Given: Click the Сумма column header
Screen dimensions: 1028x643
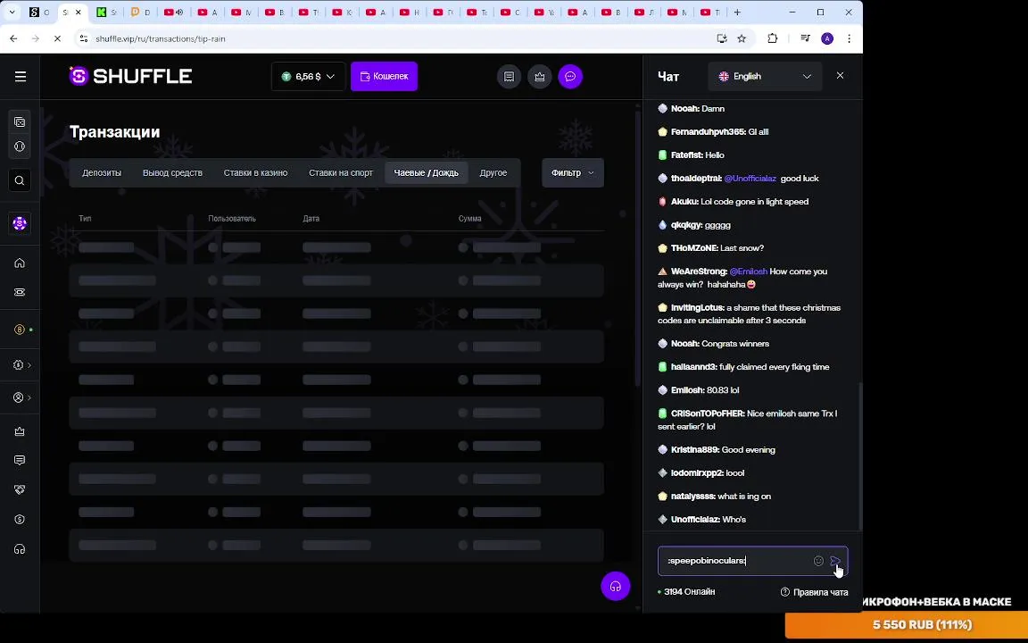Looking at the screenshot, I should click(469, 219).
